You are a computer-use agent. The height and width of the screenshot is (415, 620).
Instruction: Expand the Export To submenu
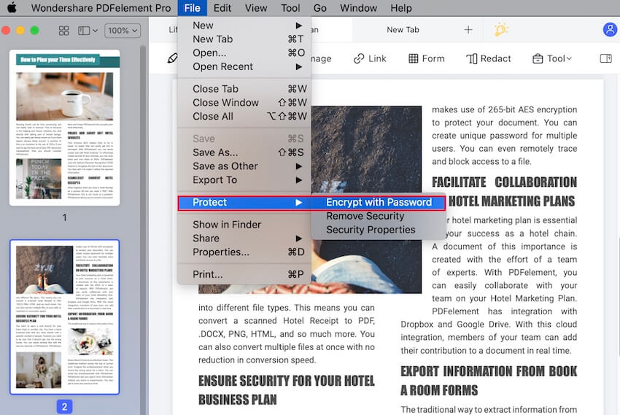point(244,180)
